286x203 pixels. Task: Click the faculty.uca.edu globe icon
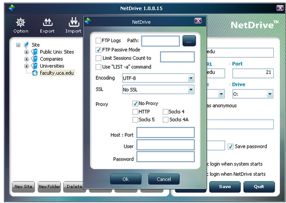tap(35, 73)
